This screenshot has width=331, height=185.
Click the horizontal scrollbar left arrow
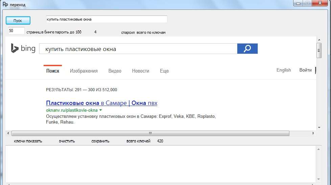coord(8,133)
